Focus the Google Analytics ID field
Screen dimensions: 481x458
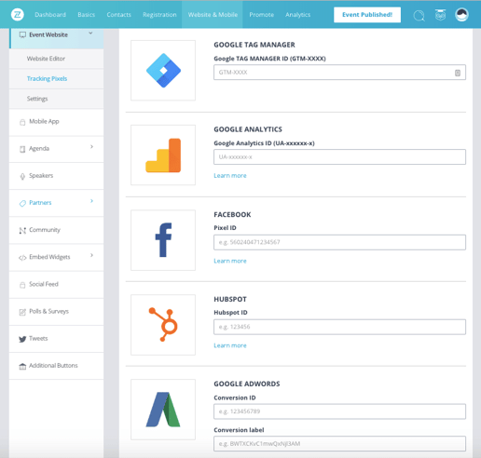point(339,157)
